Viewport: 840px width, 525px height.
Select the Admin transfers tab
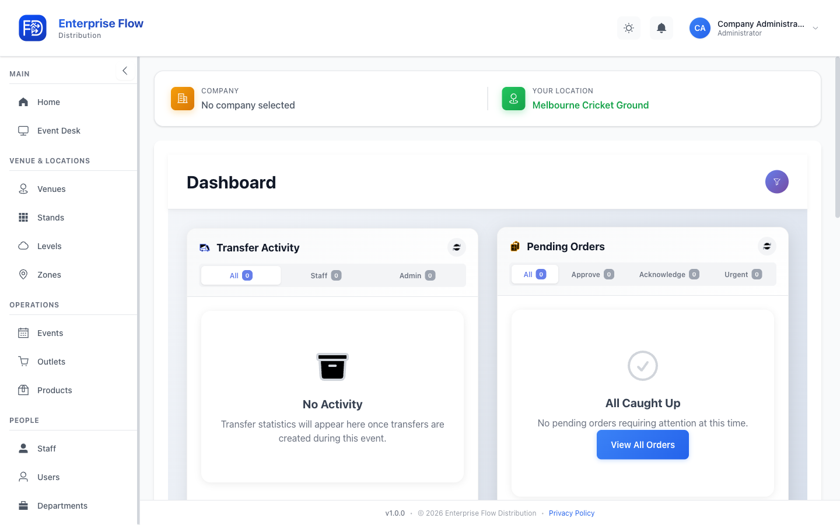417,275
